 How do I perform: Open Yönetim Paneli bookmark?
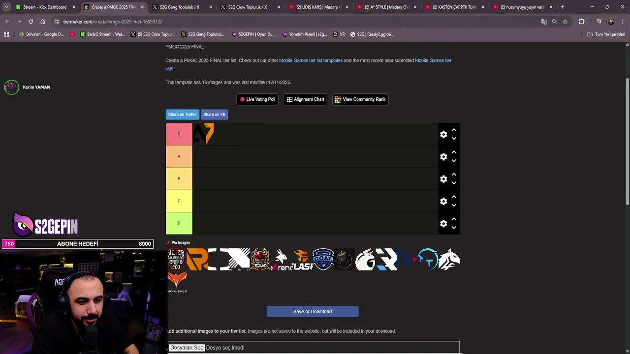coord(305,34)
